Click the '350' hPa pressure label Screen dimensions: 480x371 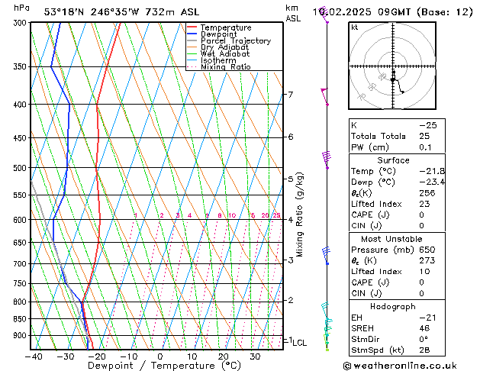[x=21, y=66]
